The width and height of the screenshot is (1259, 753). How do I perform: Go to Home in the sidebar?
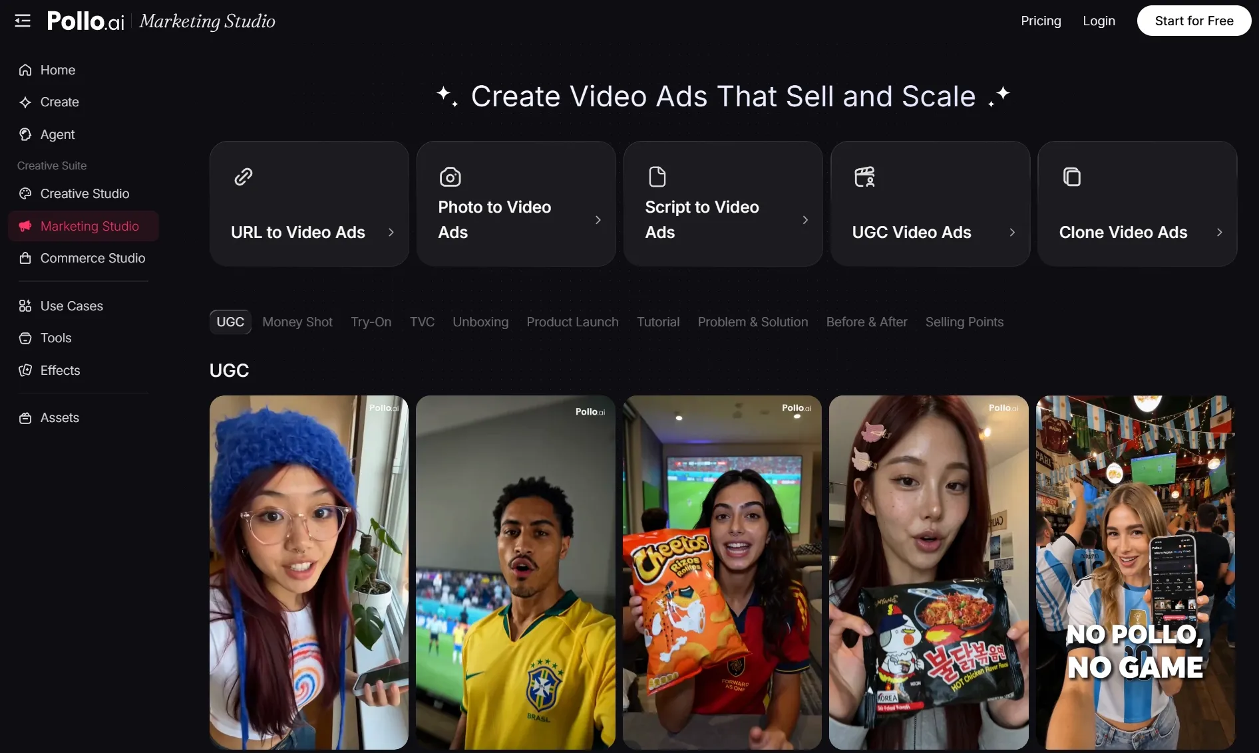[x=83, y=70]
